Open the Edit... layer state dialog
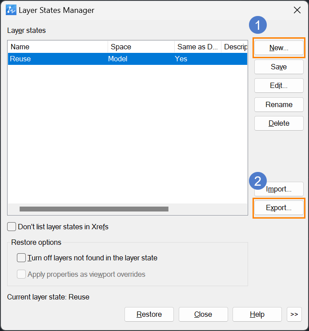Screen dimensions: 309x331 (x=279, y=85)
